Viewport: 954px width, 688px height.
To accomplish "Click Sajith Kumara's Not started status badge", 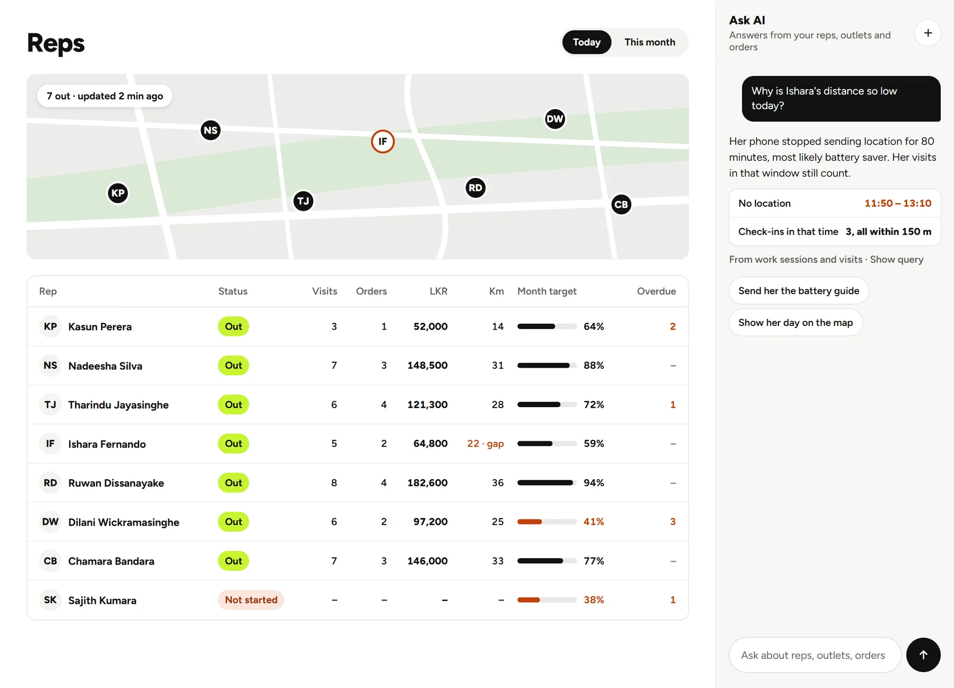I will (x=251, y=600).
